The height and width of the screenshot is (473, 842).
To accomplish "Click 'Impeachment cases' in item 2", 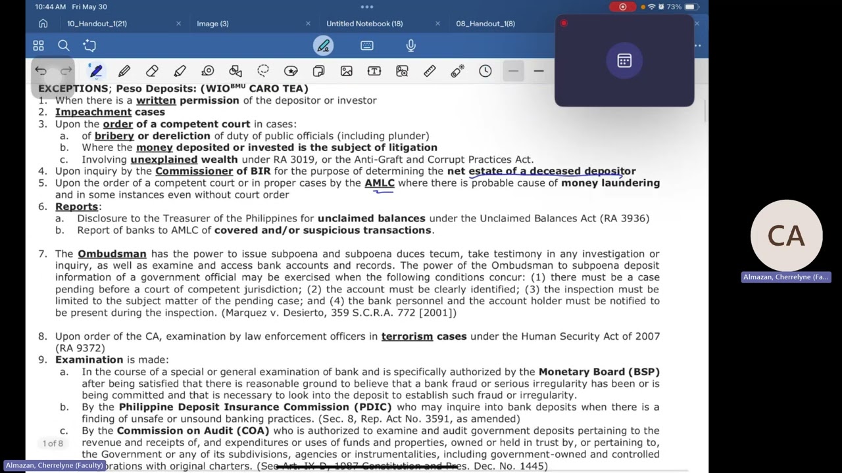I will pos(110,112).
